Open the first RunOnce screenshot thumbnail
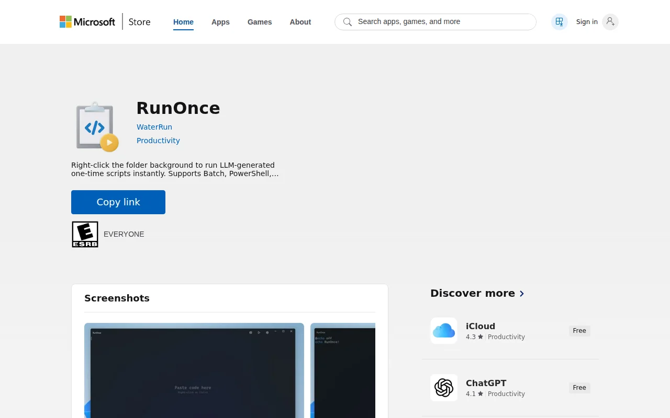Screen dimensions: 670x418 (194, 370)
